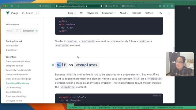Image resolution: width=196 pixels, height=110 pixels.
Task: Click the Safari address bar URL
Action: pyautogui.click(x=72, y=6)
